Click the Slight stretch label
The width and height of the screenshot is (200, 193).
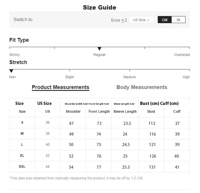point(69,77)
